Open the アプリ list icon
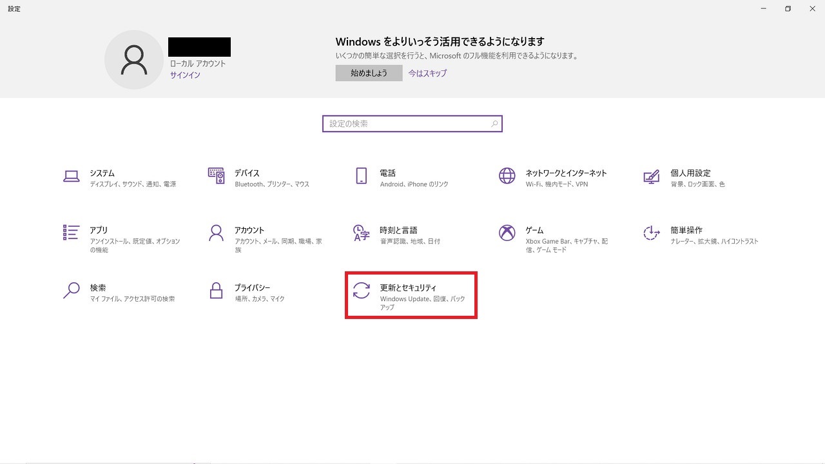 point(71,232)
